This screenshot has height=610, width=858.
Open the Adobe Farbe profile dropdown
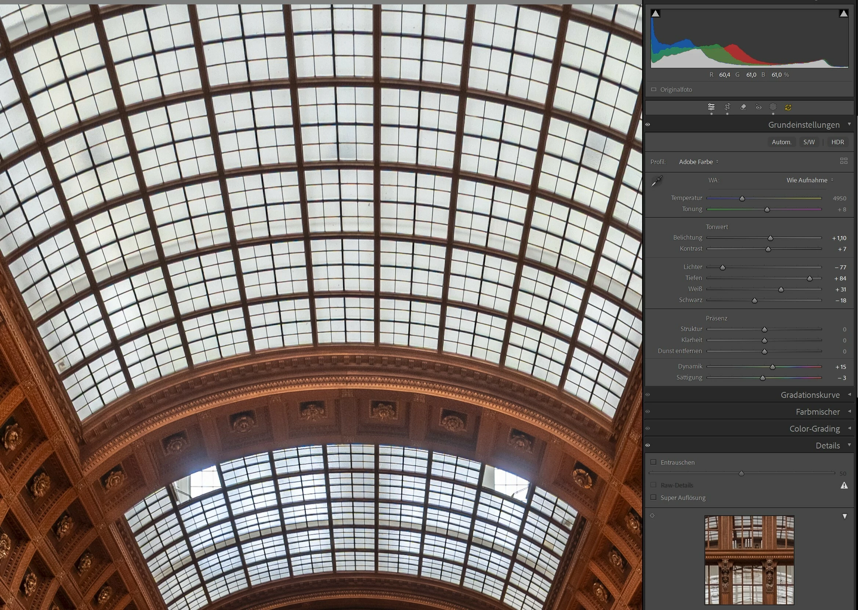click(698, 162)
